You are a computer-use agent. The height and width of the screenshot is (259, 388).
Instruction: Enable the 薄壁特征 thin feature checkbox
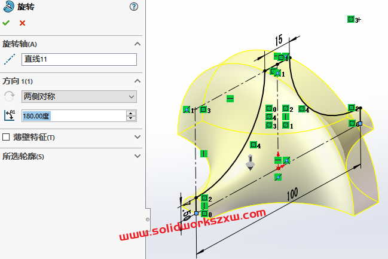coord(6,137)
